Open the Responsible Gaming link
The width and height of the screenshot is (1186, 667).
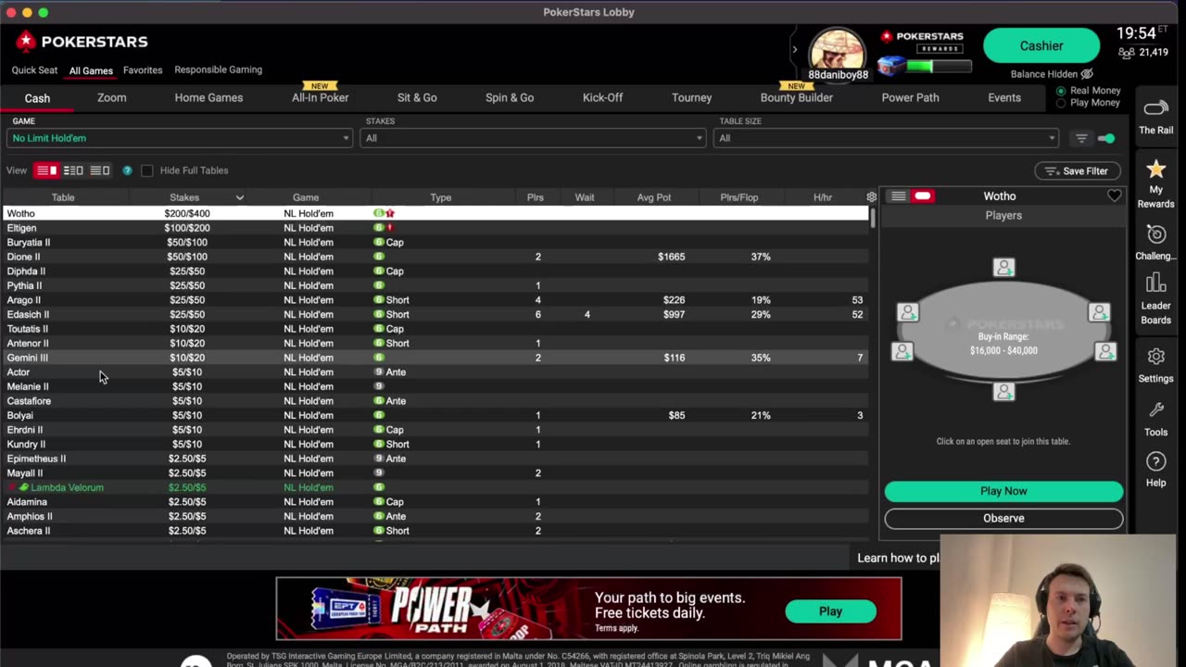pyautogui.click(x=218, y=69)
